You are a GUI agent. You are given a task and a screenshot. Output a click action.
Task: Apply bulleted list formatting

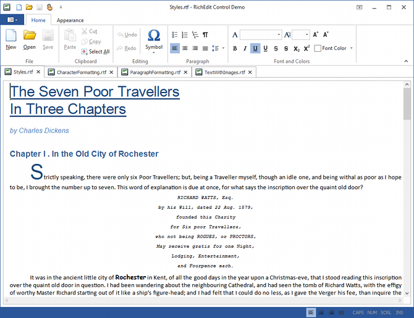[175, 35]
